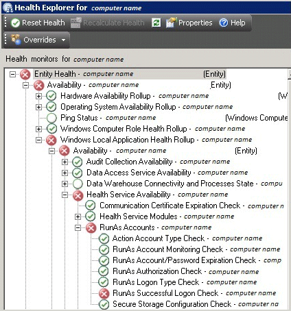The height and width of the screenshot is (311, 291).
Task: Expand Audit Collection Availability node
Action: [x=65, y=162]
